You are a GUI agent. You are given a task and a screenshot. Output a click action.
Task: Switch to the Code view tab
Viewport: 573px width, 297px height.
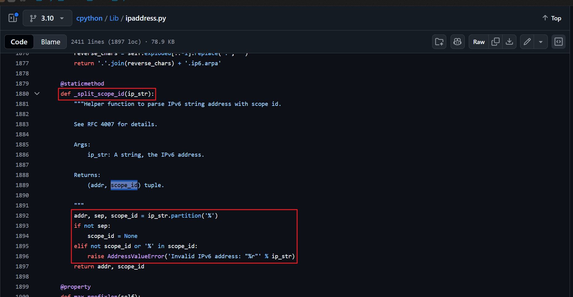[19, 42]
